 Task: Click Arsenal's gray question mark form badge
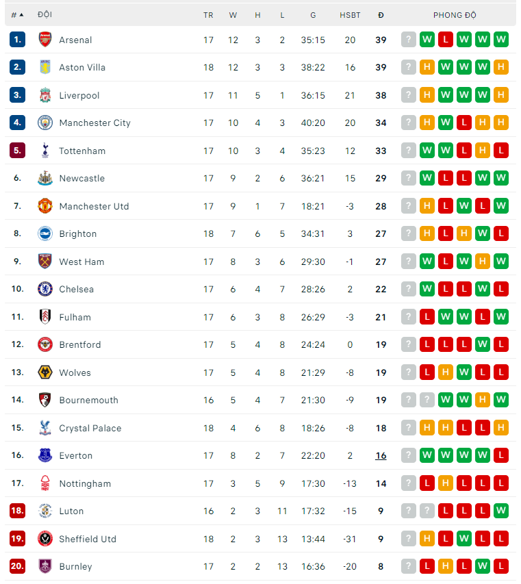coord(409,40)
